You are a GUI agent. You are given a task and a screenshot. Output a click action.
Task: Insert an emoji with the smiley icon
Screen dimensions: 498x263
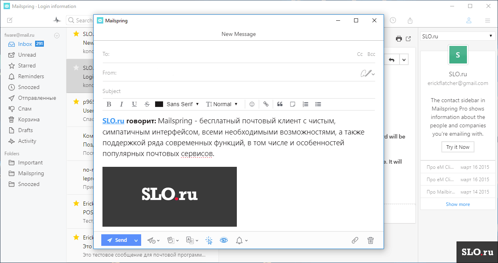252,104
